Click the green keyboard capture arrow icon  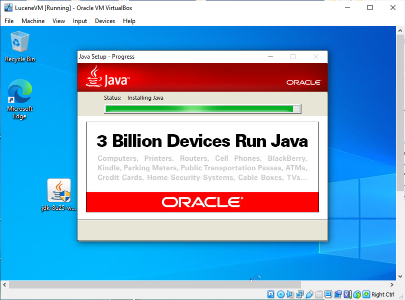coord(366,294)
